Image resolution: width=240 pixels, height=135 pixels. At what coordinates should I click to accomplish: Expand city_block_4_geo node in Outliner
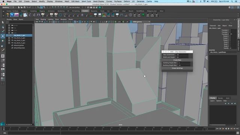click(9, 43)
